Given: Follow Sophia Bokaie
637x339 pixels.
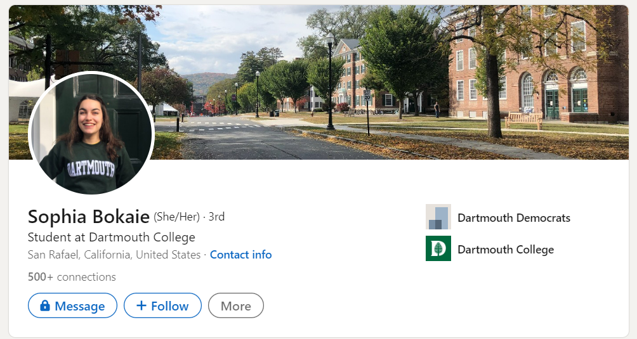Looking at the screenshot, I should 162,306.
